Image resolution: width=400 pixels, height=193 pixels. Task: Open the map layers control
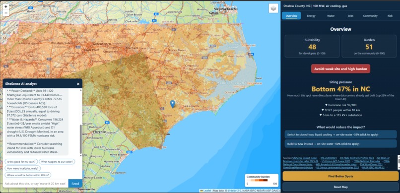pos(273,8)
